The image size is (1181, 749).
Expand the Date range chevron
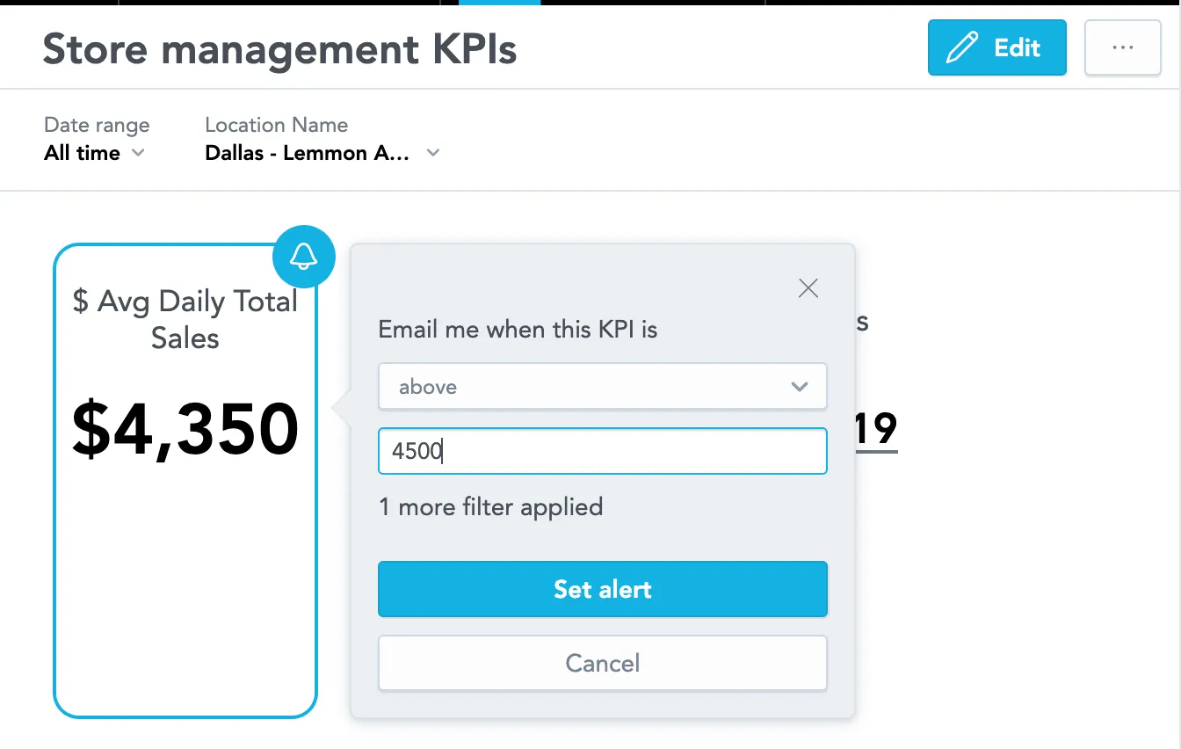[x=138, y=153]
